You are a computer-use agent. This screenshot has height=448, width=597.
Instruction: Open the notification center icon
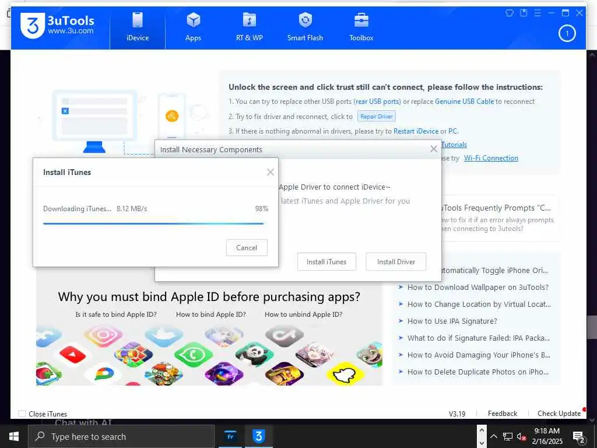579,436
